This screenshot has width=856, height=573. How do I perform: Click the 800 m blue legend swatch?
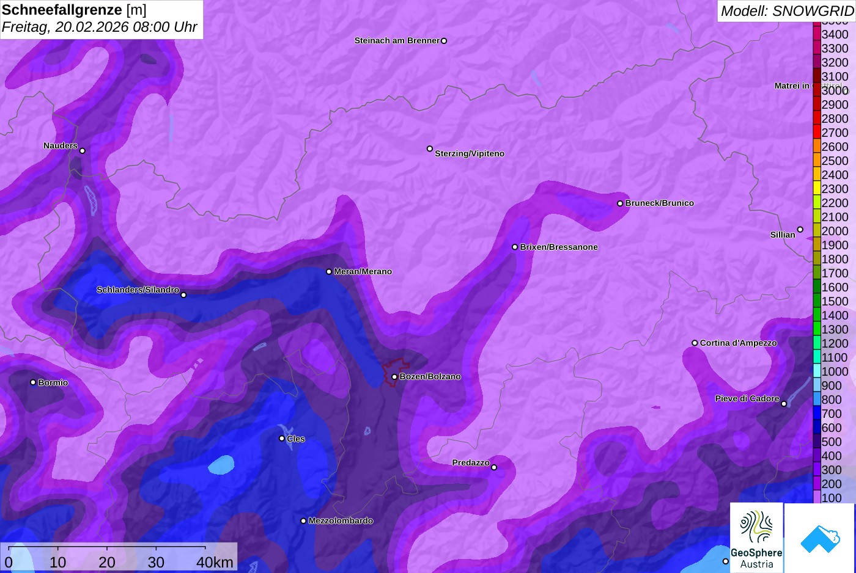[817, 399]
